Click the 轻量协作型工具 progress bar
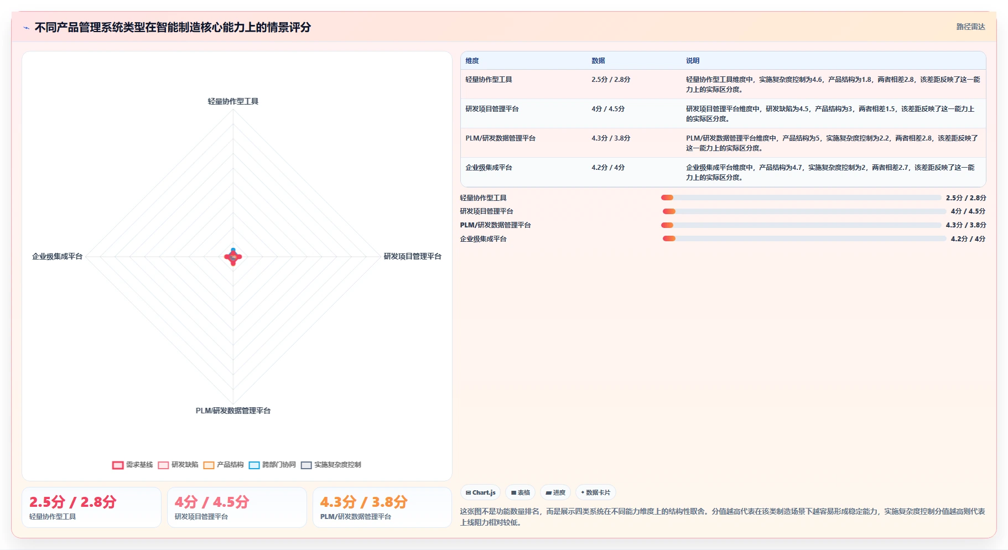Viewport: 1008px width, 550px height. [801, 198]
